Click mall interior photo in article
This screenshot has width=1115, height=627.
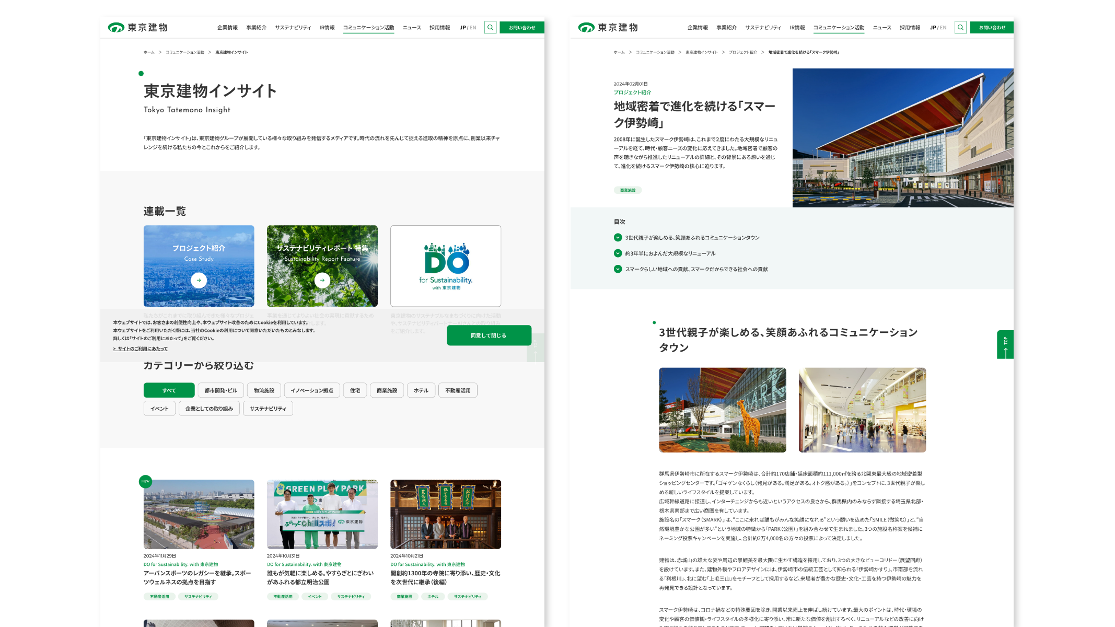click(x=862, y=410)
